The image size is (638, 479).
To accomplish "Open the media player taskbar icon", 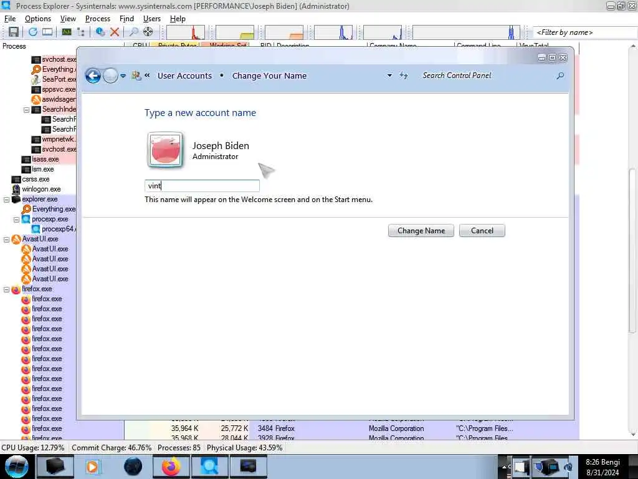I will click(92, 467).
